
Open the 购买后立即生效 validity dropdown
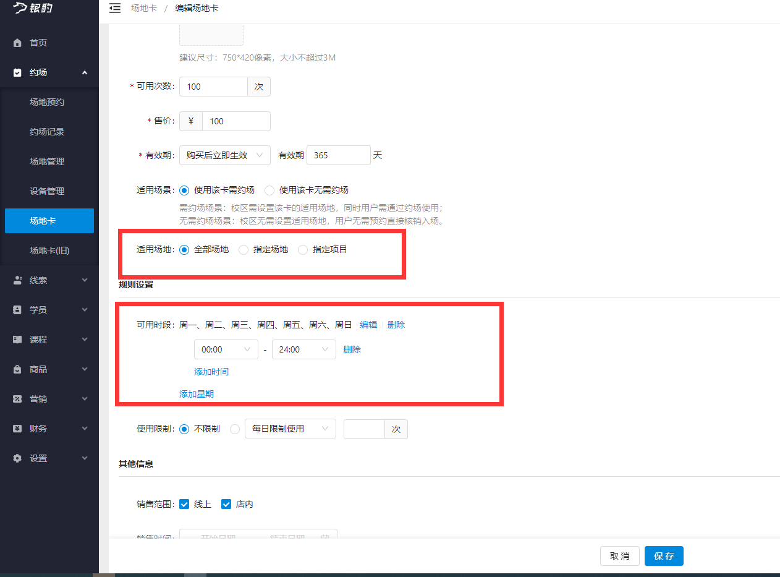coord(224,155)
